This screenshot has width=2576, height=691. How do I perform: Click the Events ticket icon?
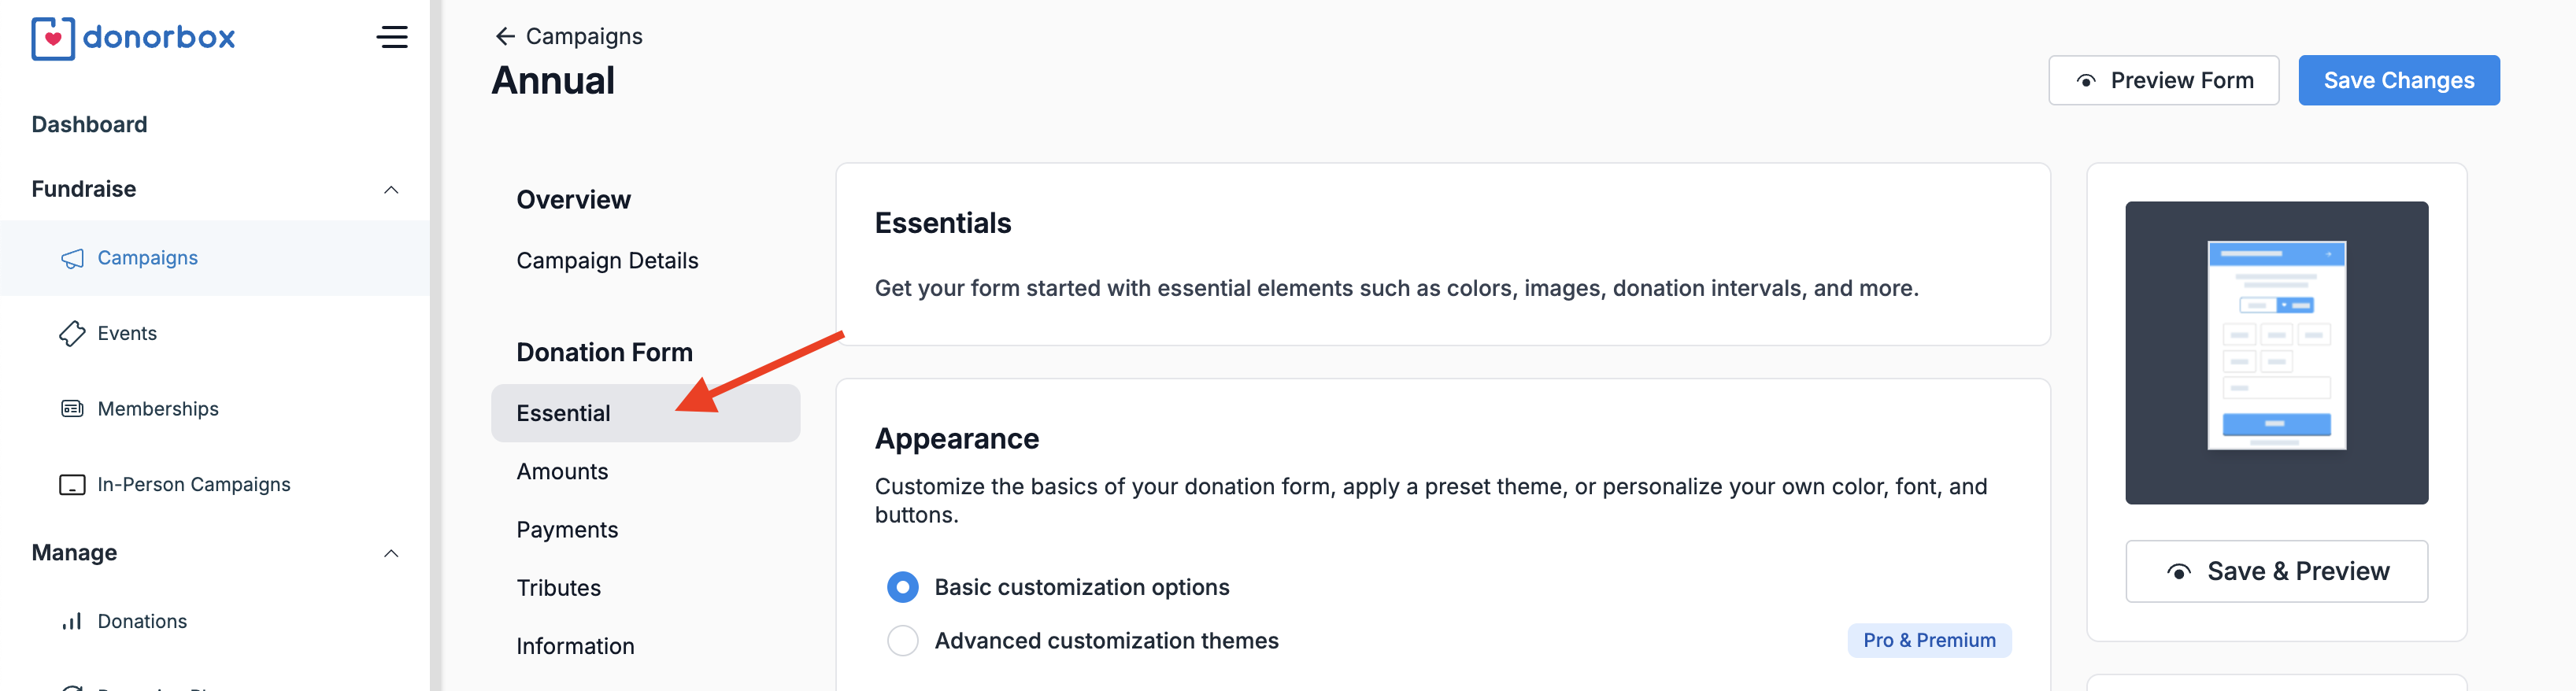72,334
